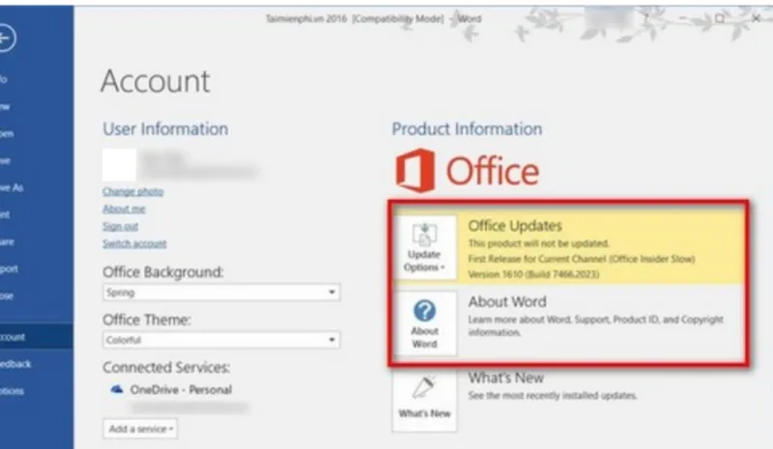Open the Add a service dropdown button

(x=140, y=429)
